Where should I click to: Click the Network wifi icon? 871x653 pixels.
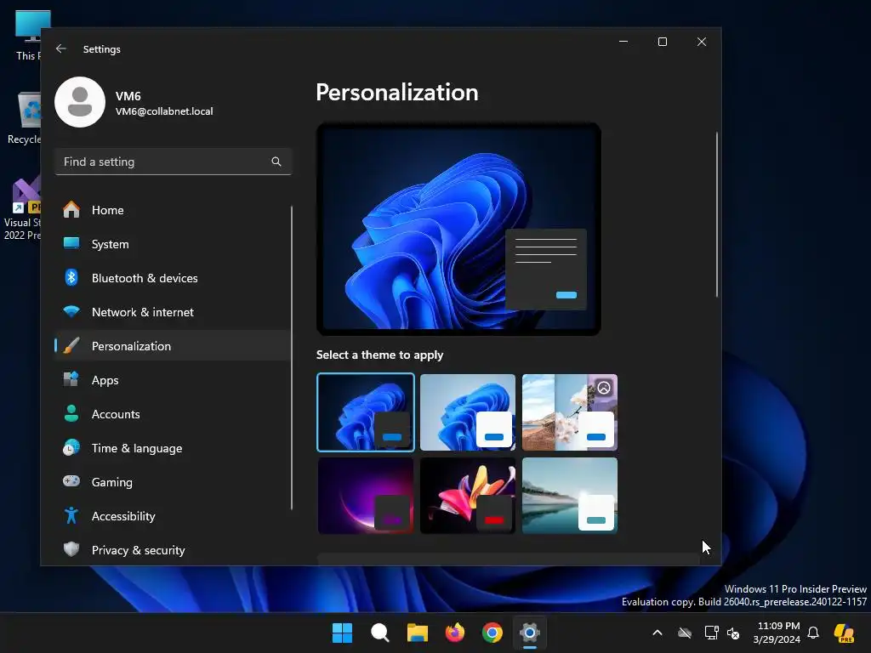71,311
